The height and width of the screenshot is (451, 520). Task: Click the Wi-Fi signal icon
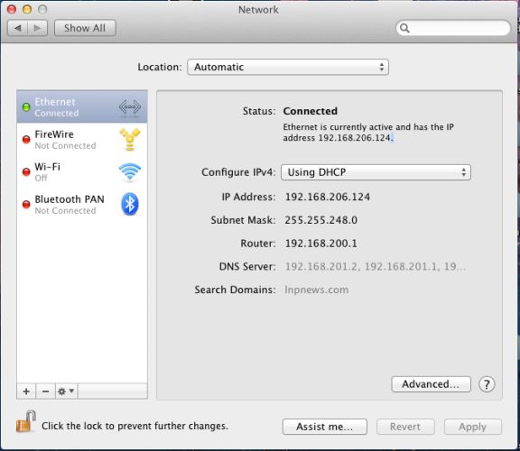tap(130, 171)
